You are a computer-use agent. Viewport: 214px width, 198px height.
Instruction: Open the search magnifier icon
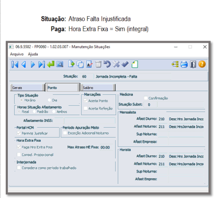[x=60, y=65]
